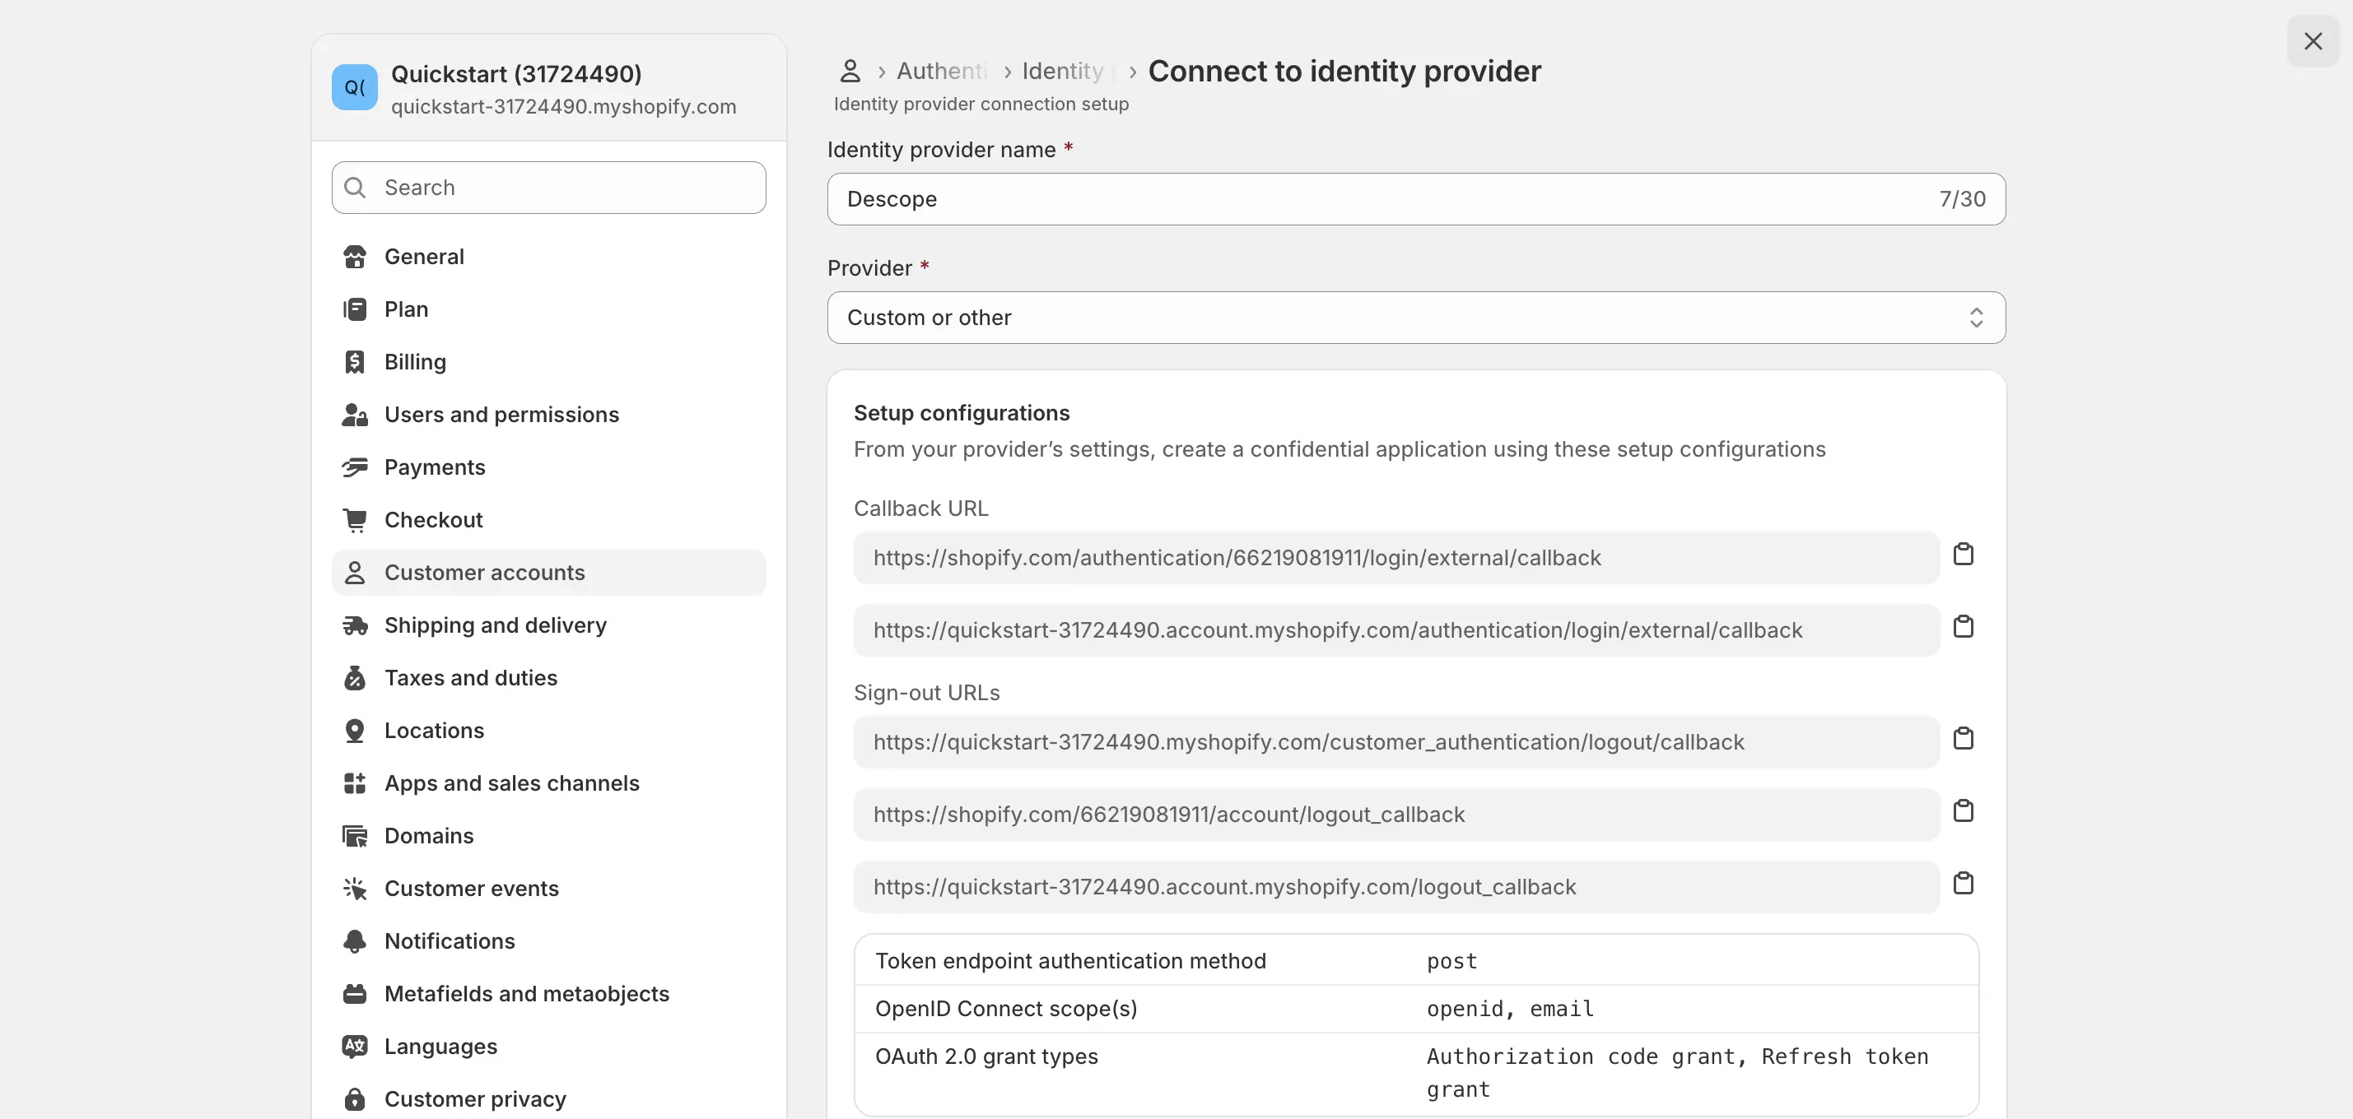Focus the settings Search field
This screenshot has width=2353, height=1119.
click(548, 188)
